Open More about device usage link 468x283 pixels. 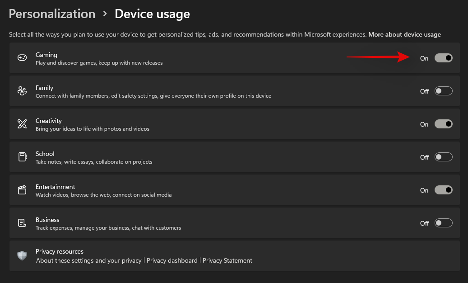[404, 34]
